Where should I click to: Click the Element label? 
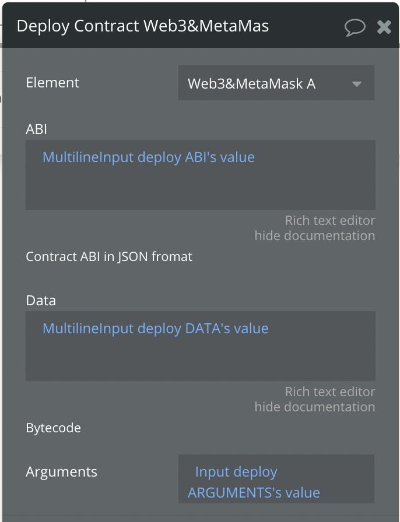(52, 83)
